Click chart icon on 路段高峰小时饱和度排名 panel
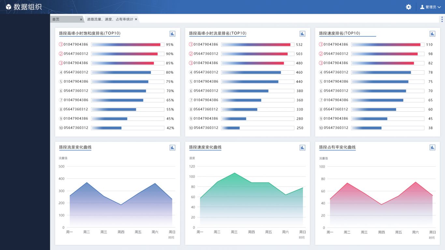This screenshot has height=250, width=445. point(172,34)
